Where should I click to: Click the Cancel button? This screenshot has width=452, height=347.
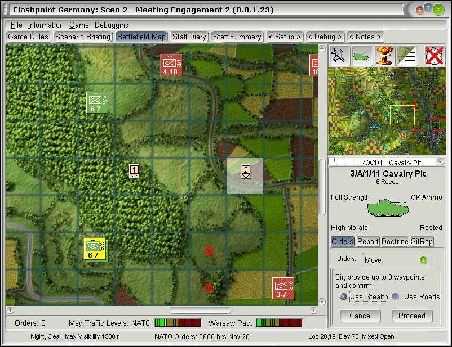360,316
